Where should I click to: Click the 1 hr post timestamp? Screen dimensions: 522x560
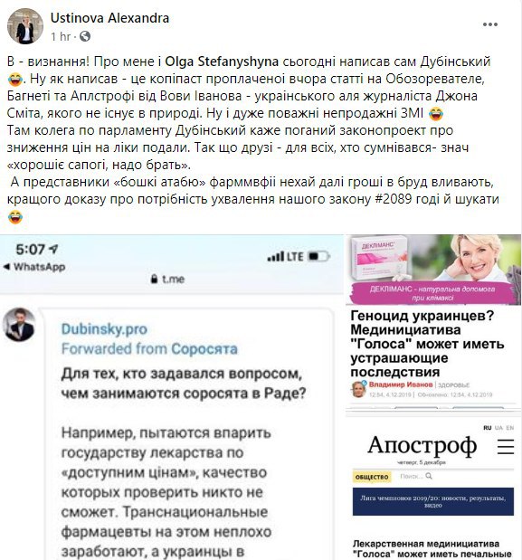pos(61,36)
